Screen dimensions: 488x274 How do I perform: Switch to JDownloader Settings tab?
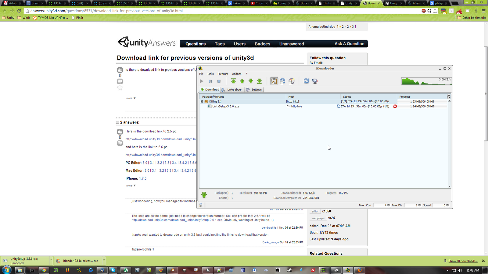(x=254, y=90)
